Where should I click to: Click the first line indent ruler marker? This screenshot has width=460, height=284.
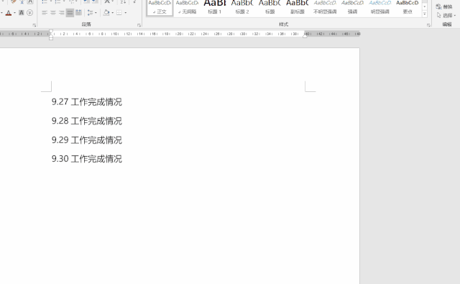tap(51, 32)
